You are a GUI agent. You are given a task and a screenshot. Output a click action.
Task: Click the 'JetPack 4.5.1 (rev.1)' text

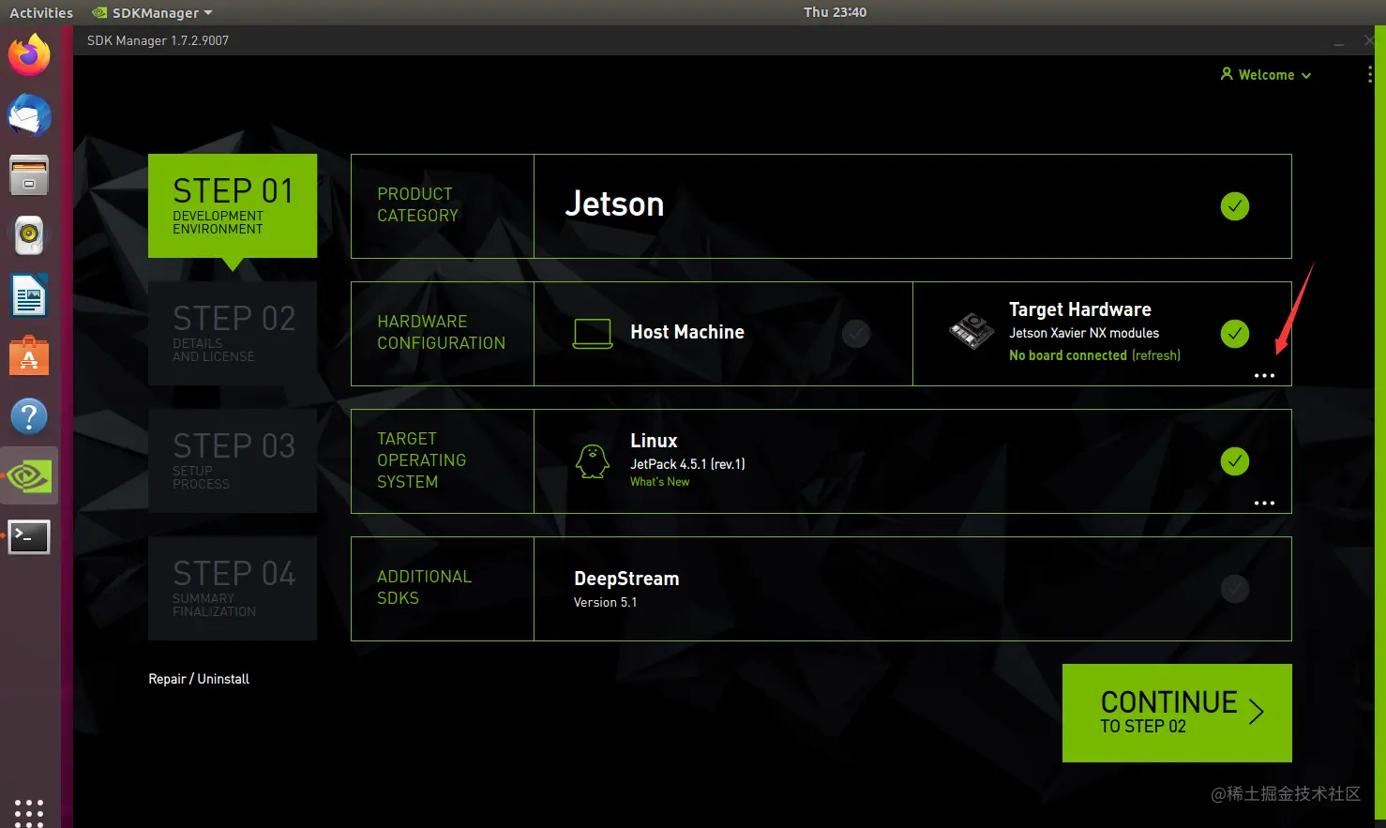[x=687, y=464]
